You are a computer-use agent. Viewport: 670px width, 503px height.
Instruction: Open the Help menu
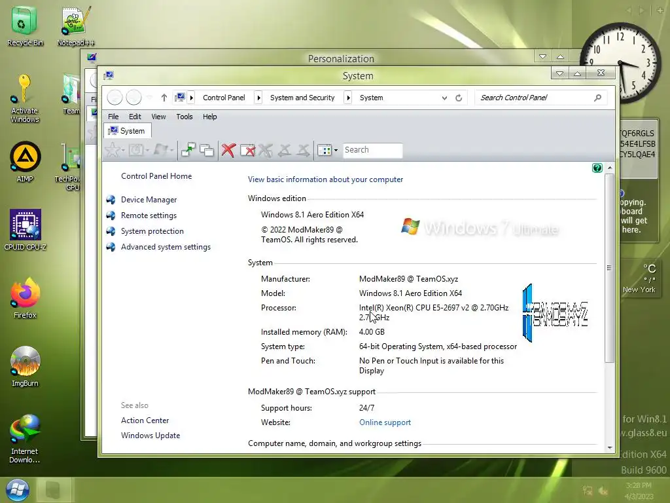point(210,117)
